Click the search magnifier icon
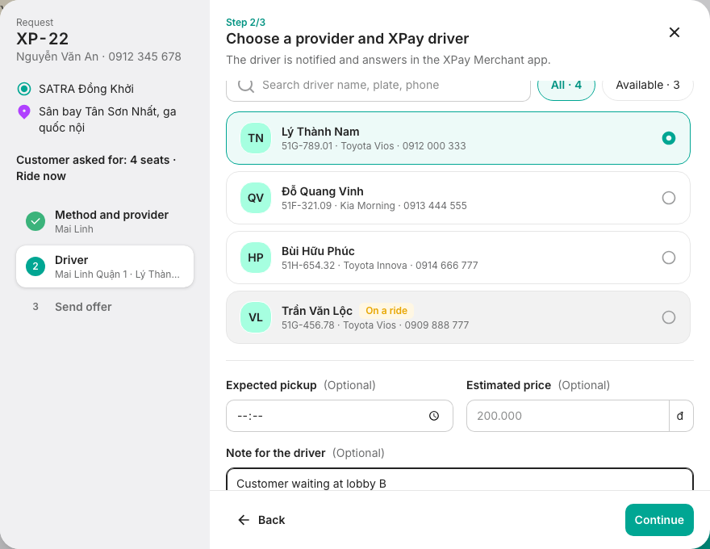Image resolution: width=710 pixels, height=549 pixels. click(246, 85)
